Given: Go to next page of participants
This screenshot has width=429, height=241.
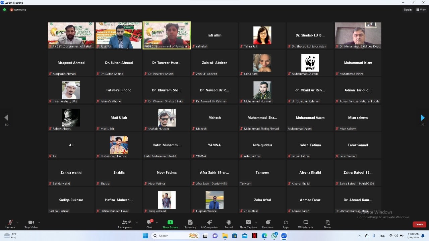Looking at the screenshot, I should (x=422, y=118).
